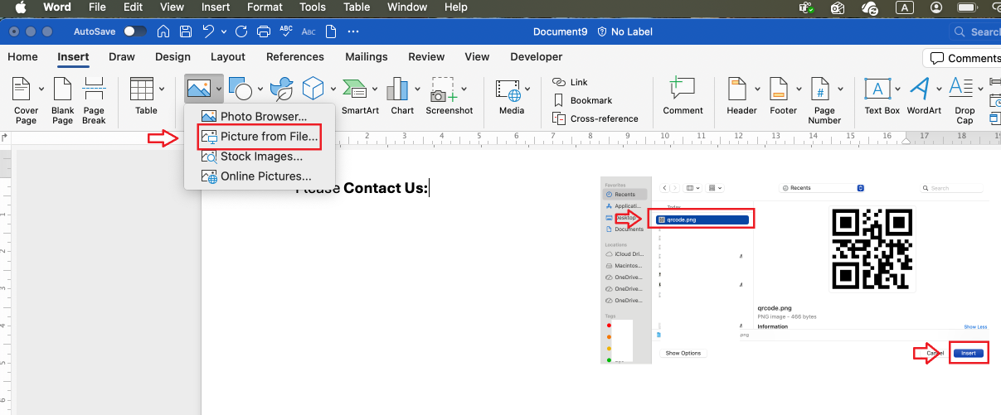Click the Page Number icon
Viewport: 1001px width, 415px height.
[x=819, y=89]
